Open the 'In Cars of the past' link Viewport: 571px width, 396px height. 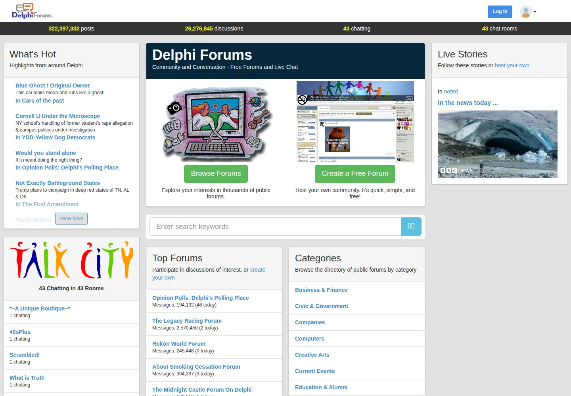pyautogui.click(x=40, y=101)
